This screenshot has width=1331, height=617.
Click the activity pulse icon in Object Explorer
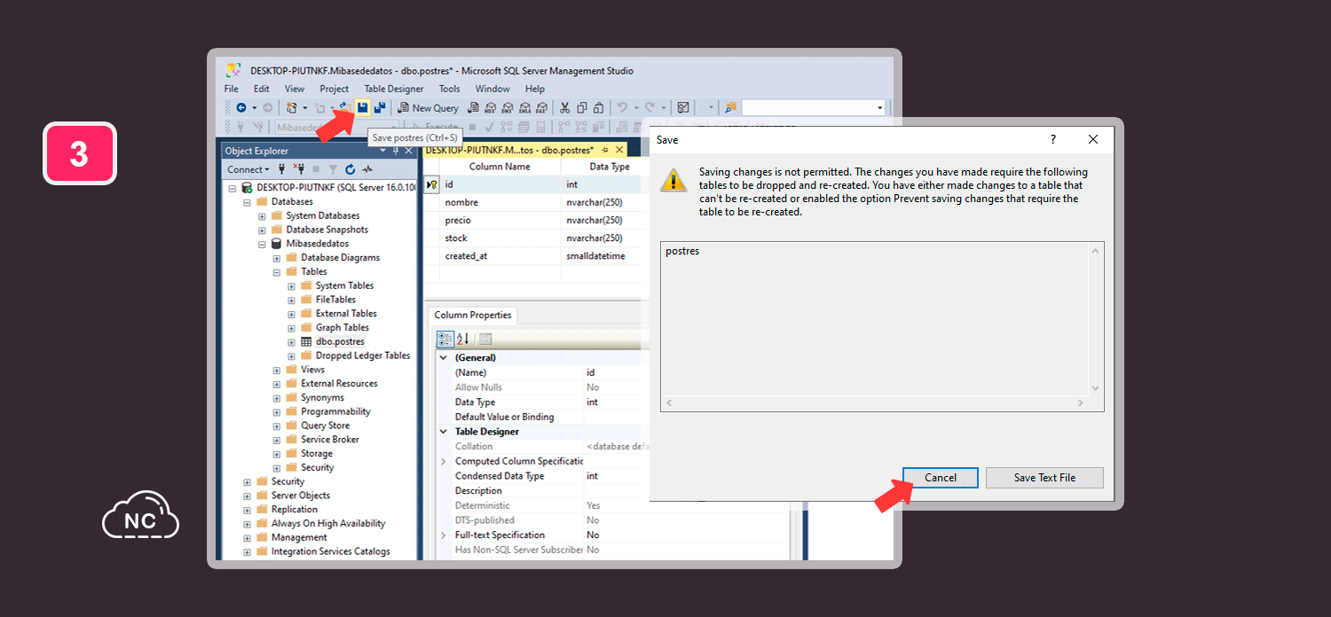(366, 168)
